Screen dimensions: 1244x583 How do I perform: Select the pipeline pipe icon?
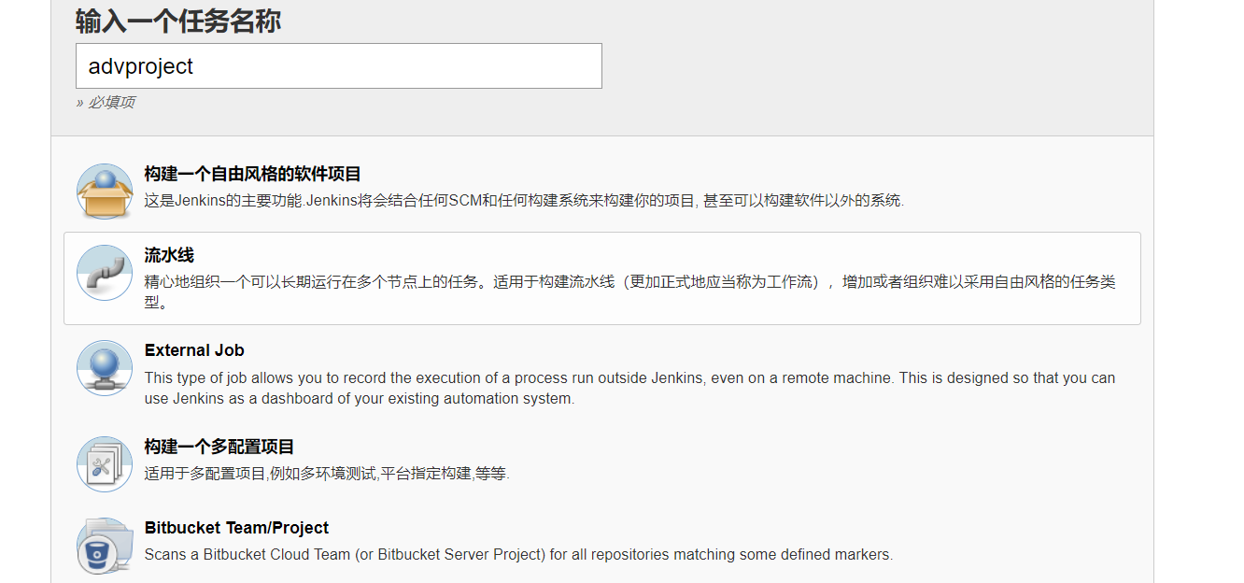105,273
